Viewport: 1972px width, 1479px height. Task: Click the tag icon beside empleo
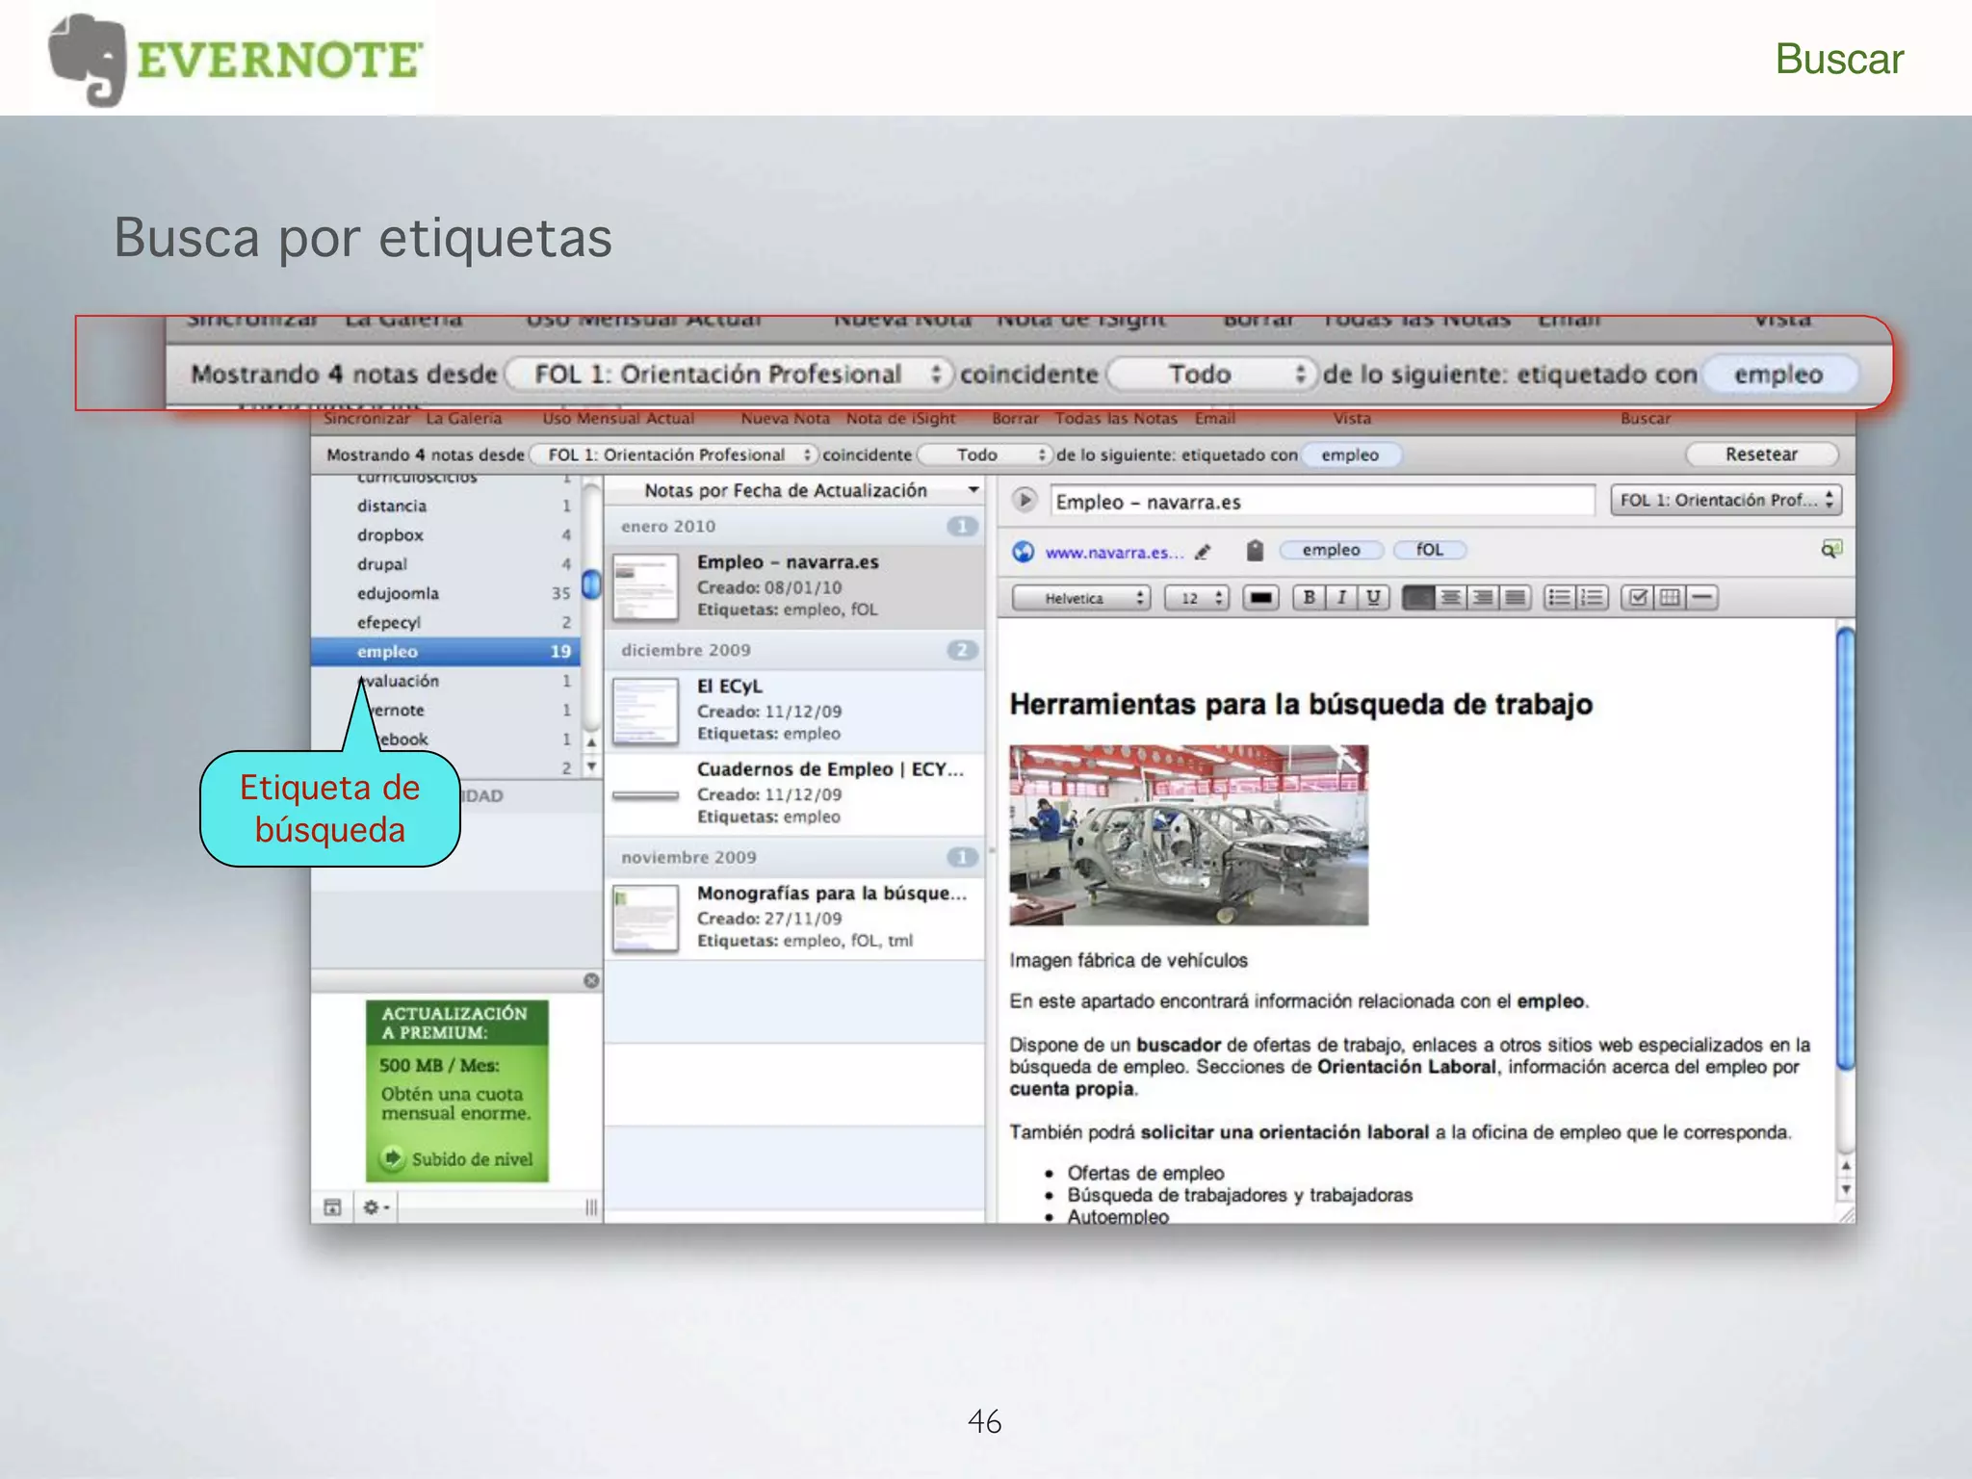click(1254, 550)
